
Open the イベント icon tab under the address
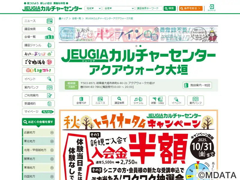point(176,100)
